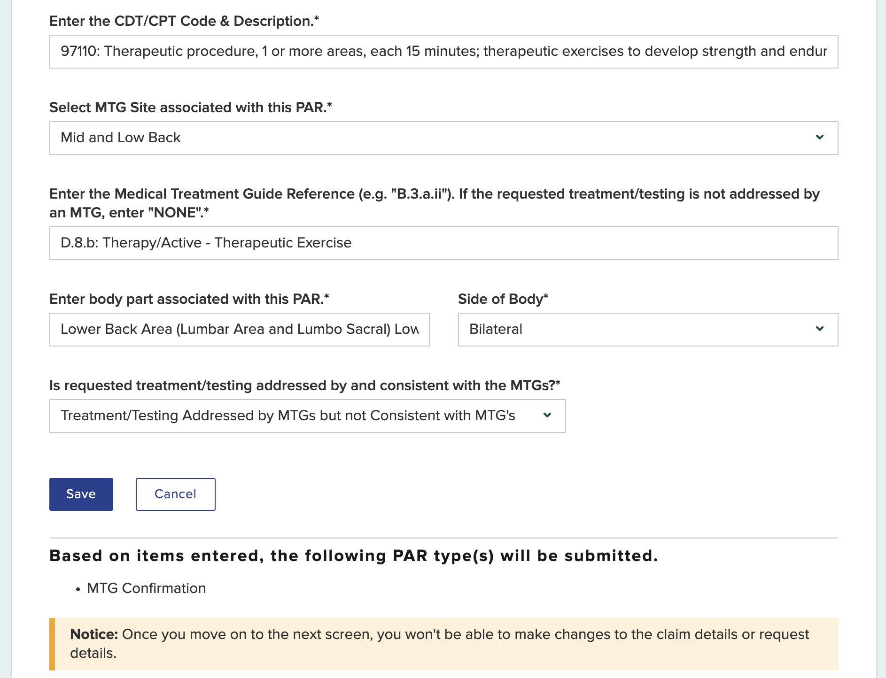Screen dimensions: 886x678
Task: Click the 'Select MTG Site associated' label
Action: coord(190,108)
